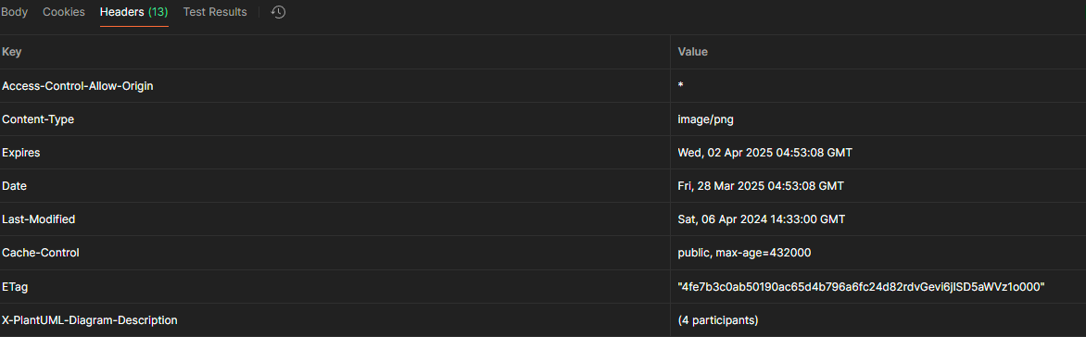Click the Value column header

tap(692, 52)
